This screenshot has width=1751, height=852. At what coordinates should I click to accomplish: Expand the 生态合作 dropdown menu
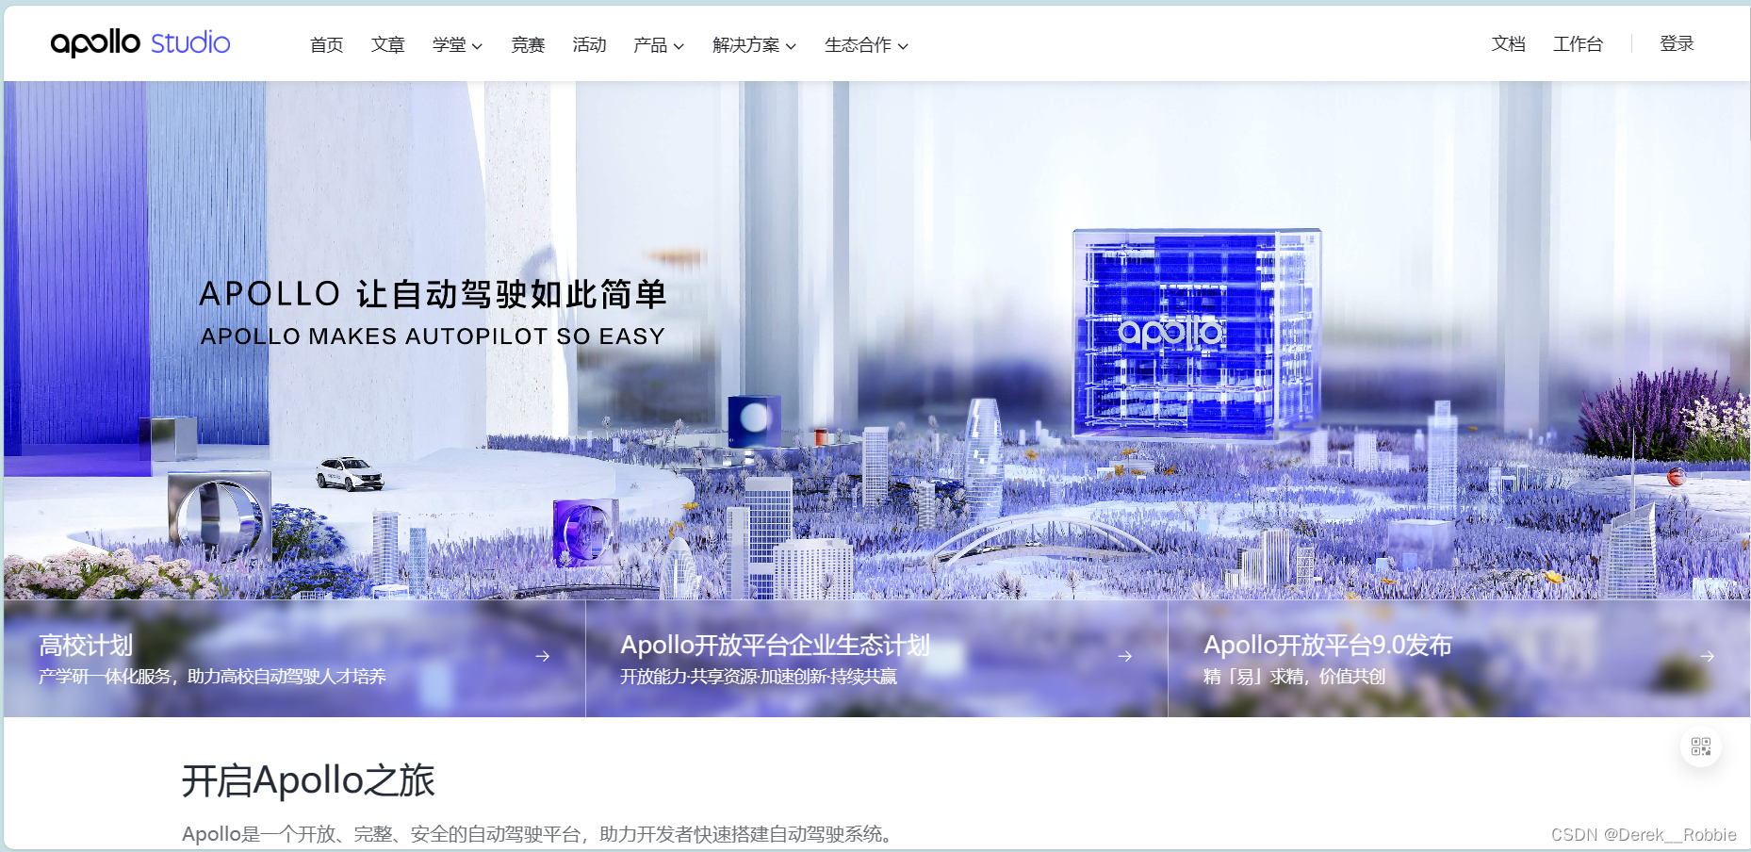coord(866,44)
